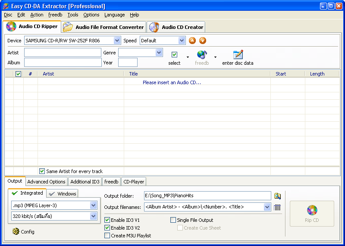Viewport: 345px width, 246px height.
Task: Disable Enable ID3 V2 checkbox
Action: click(x=107, y=228)
